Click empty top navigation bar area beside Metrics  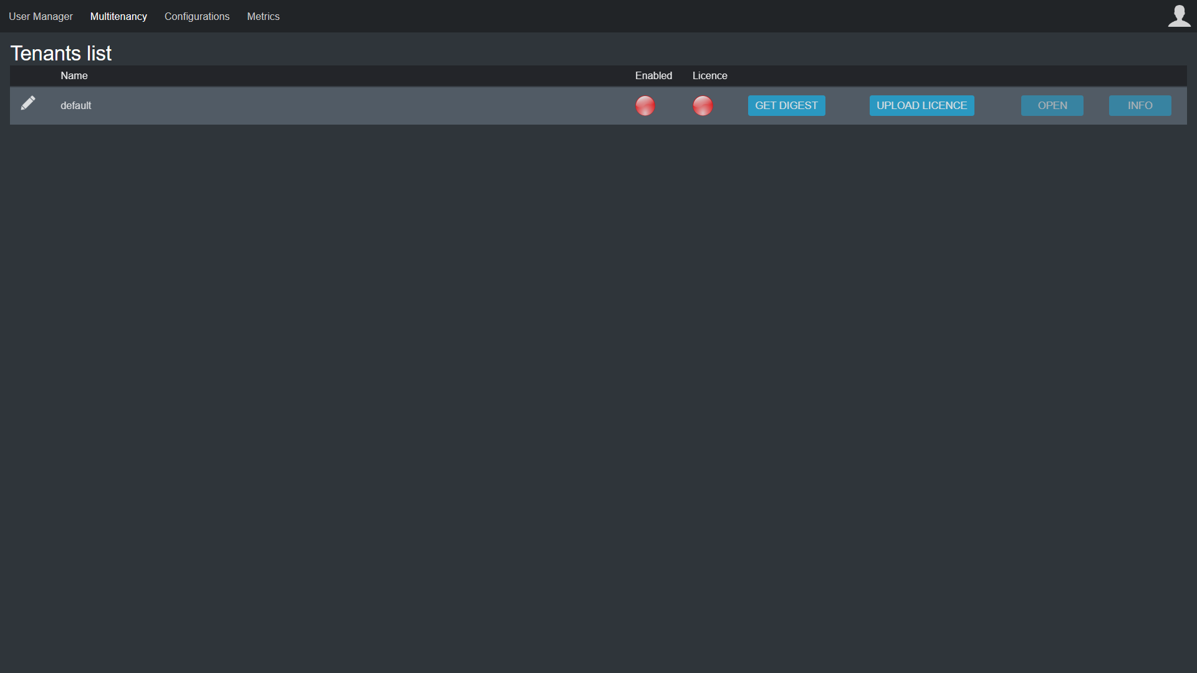[686, 17]
